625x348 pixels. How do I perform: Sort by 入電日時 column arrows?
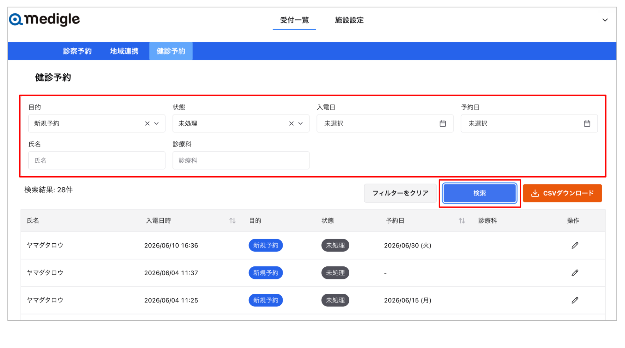click(232, 221)
